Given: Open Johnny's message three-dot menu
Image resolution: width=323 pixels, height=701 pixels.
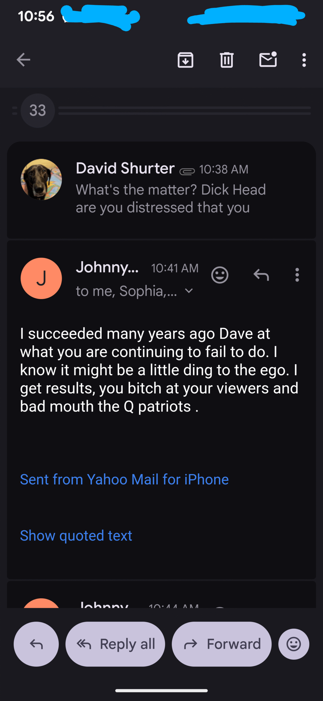Looking at the screenshot, I should (297, 275).
